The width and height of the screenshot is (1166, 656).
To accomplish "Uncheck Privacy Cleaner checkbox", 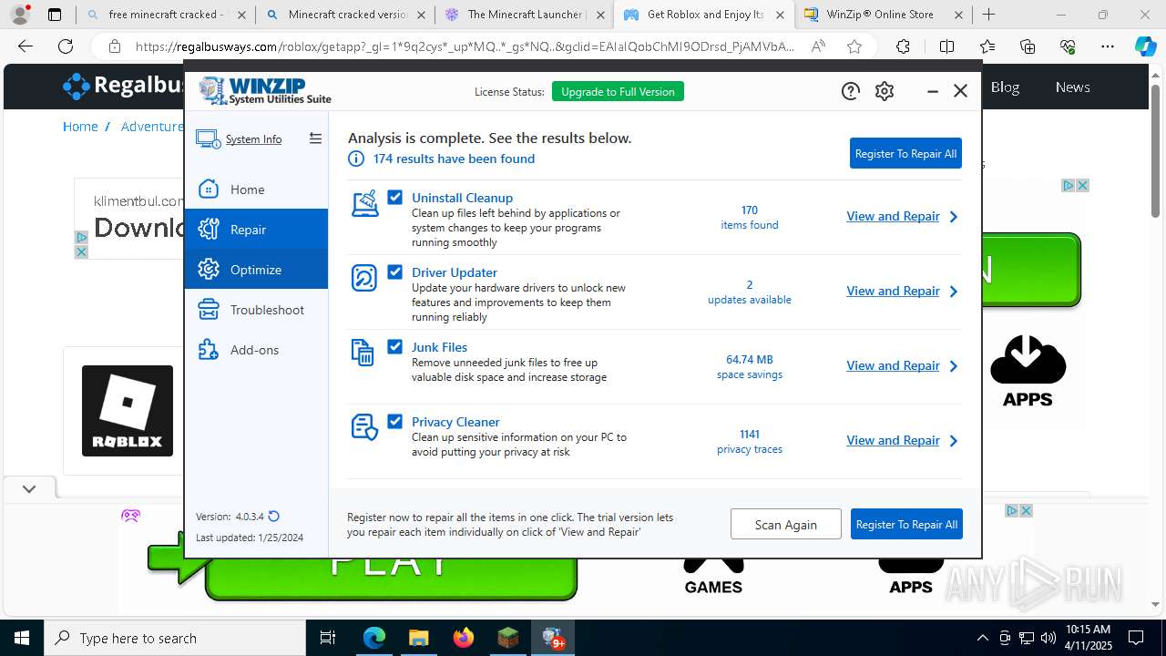I will point(394,421).
